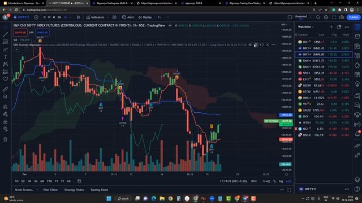Open the heart favorites icons tool
Viewport: 362px width, 203px height.
[x=5, y=79]
